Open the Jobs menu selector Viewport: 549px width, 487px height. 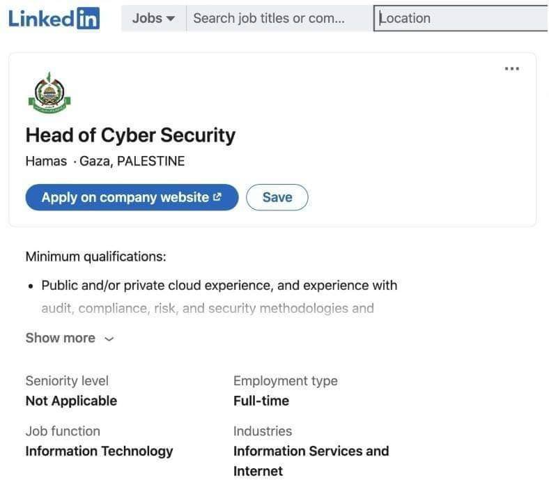154,18
